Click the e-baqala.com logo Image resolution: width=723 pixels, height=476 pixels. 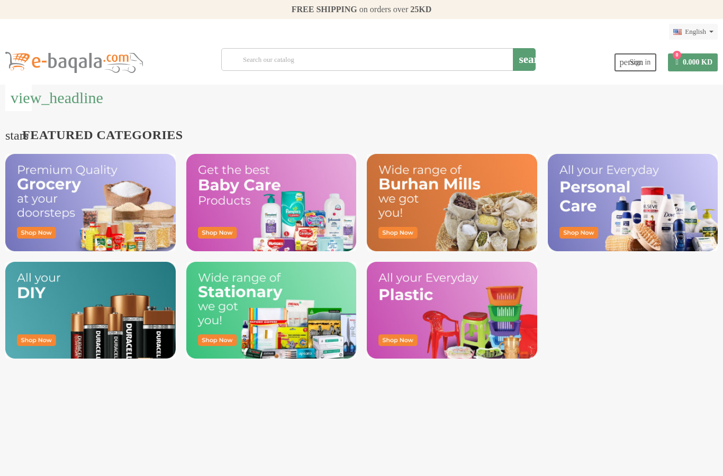click(74, 62)
